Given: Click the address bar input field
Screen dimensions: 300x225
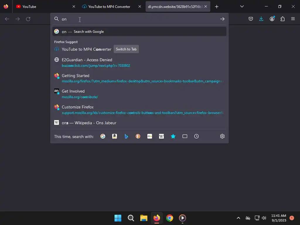Looking at the screenshot, I should click(x=140, y=19).
